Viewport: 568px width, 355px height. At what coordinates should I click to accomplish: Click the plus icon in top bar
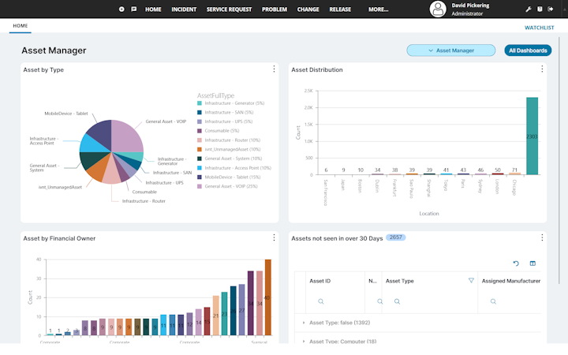pyautogui.click(x=121, y=9)
